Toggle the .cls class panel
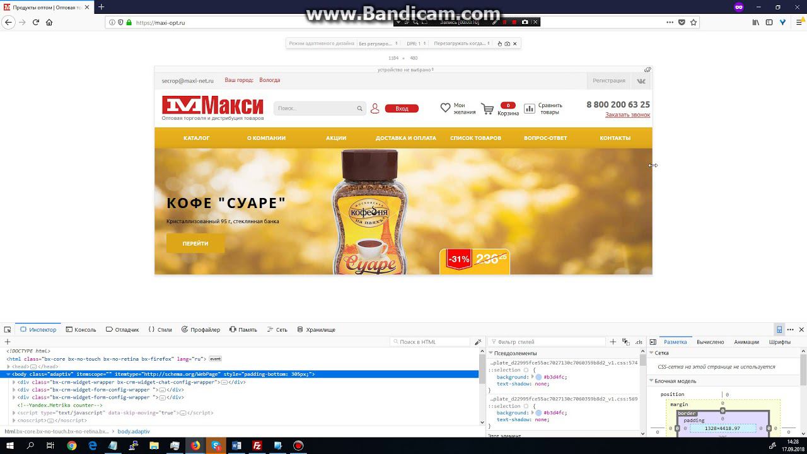Viewport: 807px width, 454px height. coord(639,342)
